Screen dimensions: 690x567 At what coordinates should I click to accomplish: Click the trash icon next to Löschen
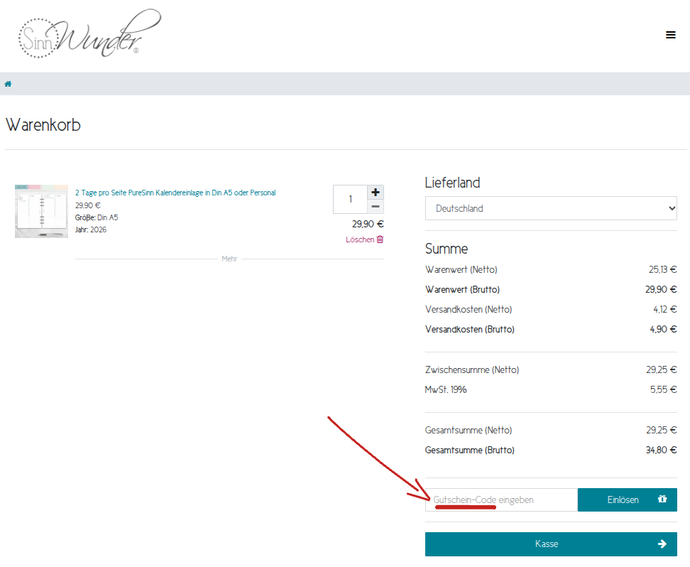[380, 239]
